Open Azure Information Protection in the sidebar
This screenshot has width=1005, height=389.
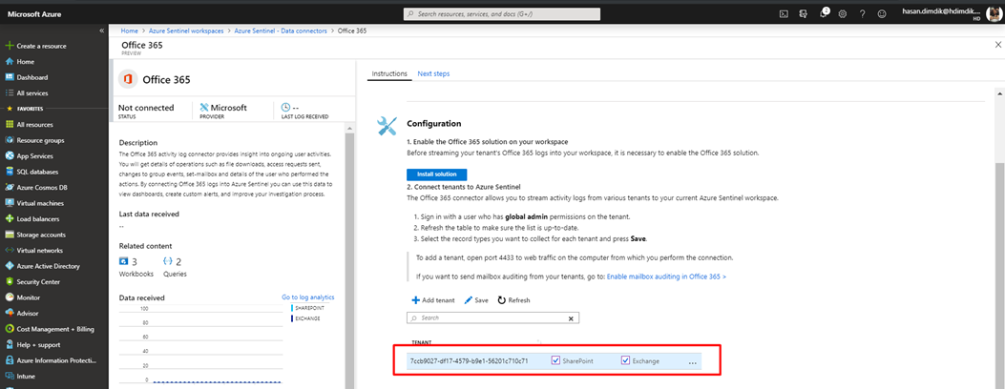pos(57,360)
